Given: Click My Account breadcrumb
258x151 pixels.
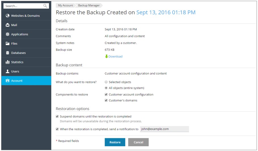Looking at the screenshot, I should pos(65,5).
